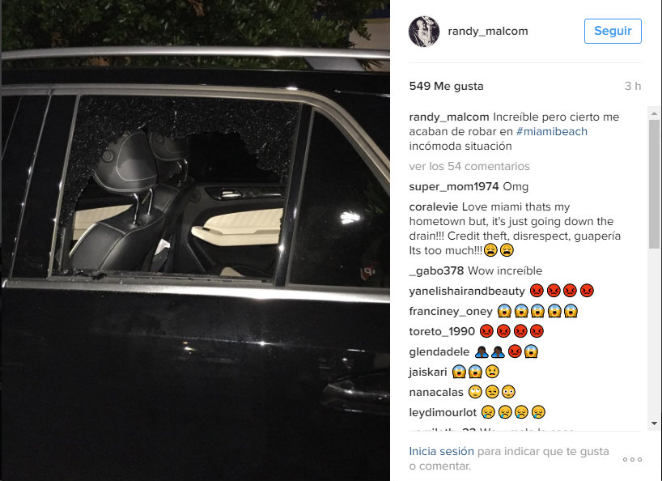Click '549 Me gusta' likes count

[446, 86]
